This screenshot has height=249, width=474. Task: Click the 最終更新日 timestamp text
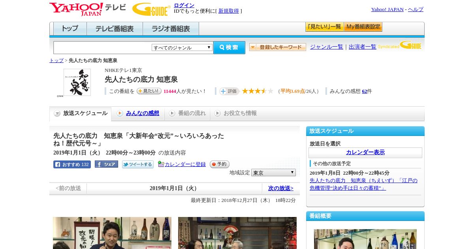(x=243, y=200)
